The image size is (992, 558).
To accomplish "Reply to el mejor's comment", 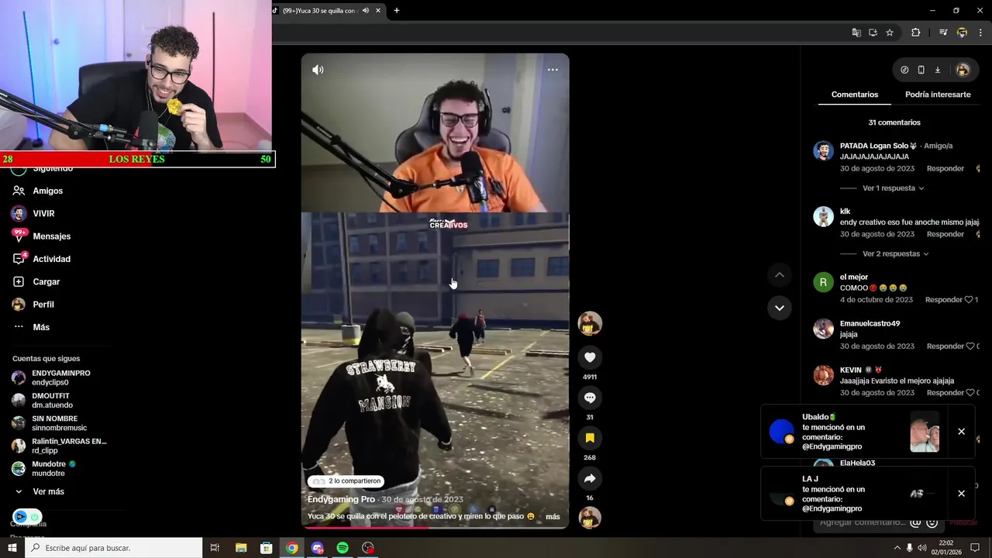I will (x=943, y=300).
